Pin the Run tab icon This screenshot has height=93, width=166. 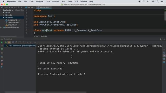point(2,61)
